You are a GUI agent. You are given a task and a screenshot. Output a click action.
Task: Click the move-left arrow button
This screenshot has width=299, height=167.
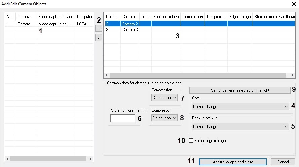point(99,38)
